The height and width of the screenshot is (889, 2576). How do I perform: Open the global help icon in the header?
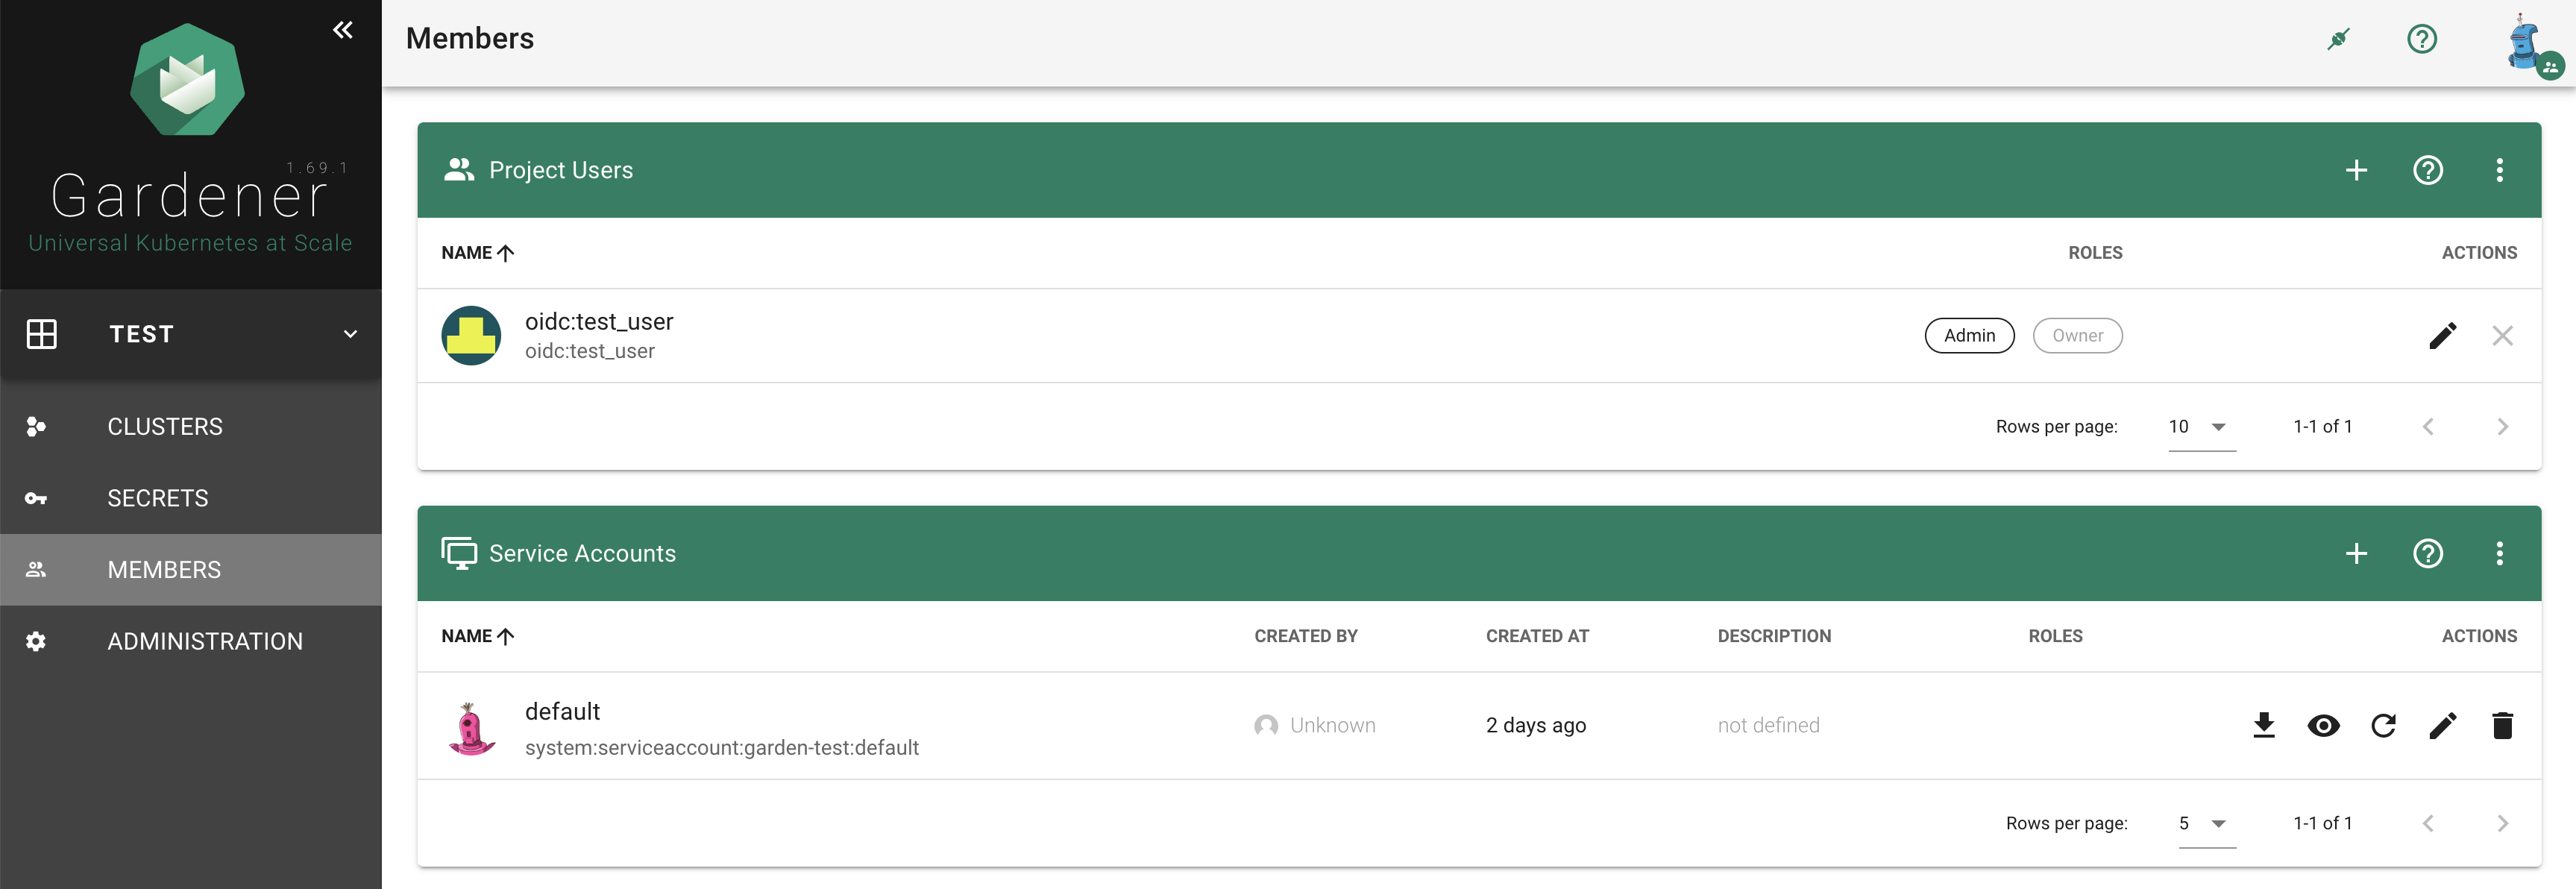[2421, 39]
